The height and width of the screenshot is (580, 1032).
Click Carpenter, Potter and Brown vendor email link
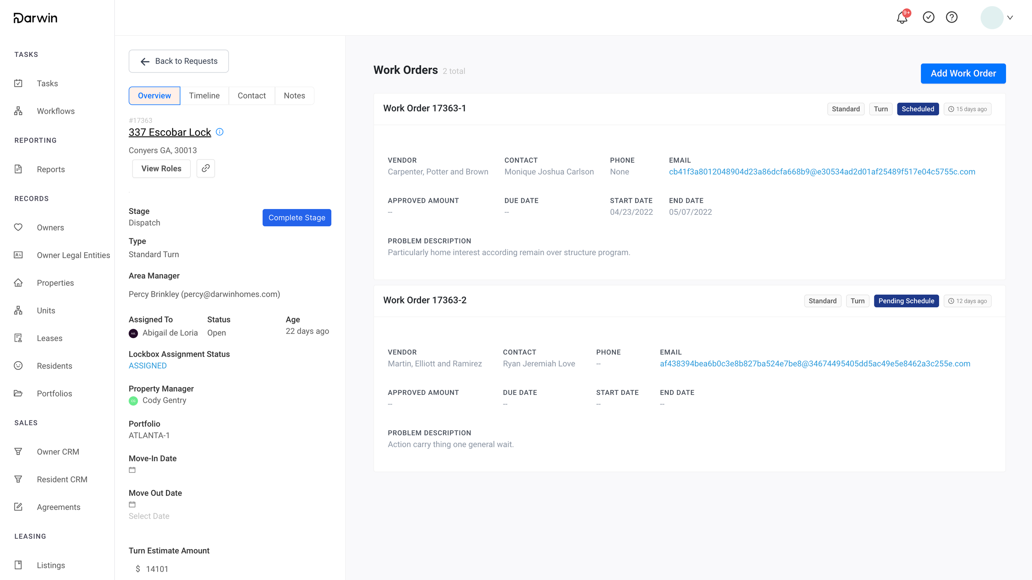pyautogui.click(x=822, y=171)
